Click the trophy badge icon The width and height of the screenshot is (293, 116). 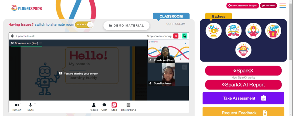(x=214, y=31)
